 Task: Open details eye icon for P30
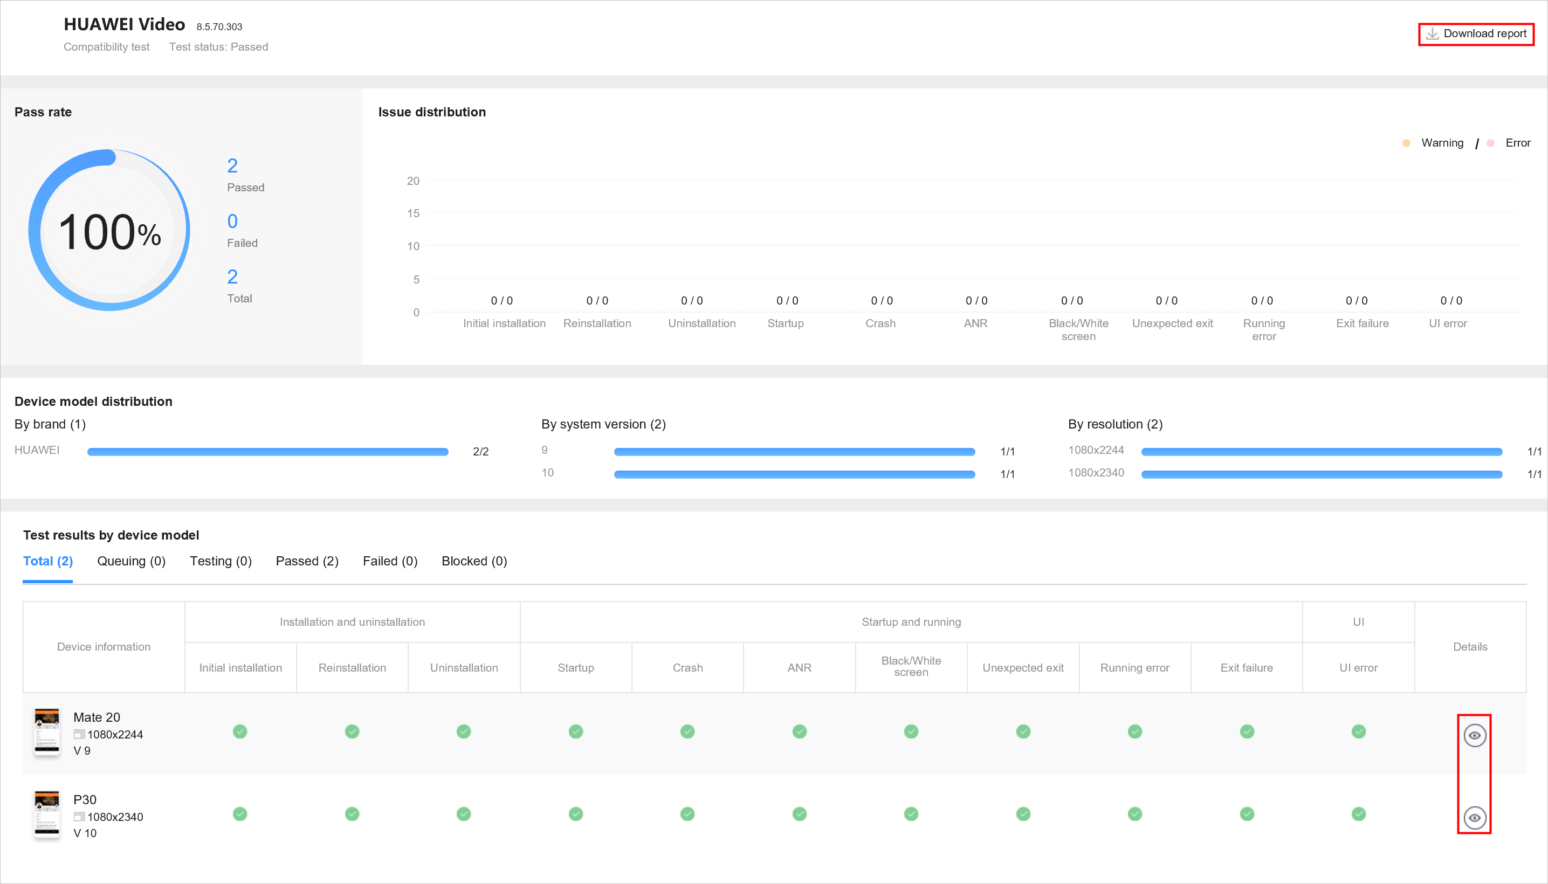[1474, 818]
